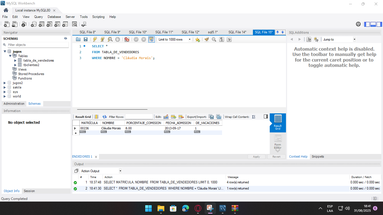Toggle autocommit mode button
The width and height of the screenshot is (383, 215).
[151, 39]
